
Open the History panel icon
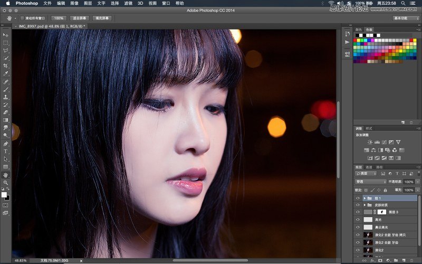click(347, 34)
